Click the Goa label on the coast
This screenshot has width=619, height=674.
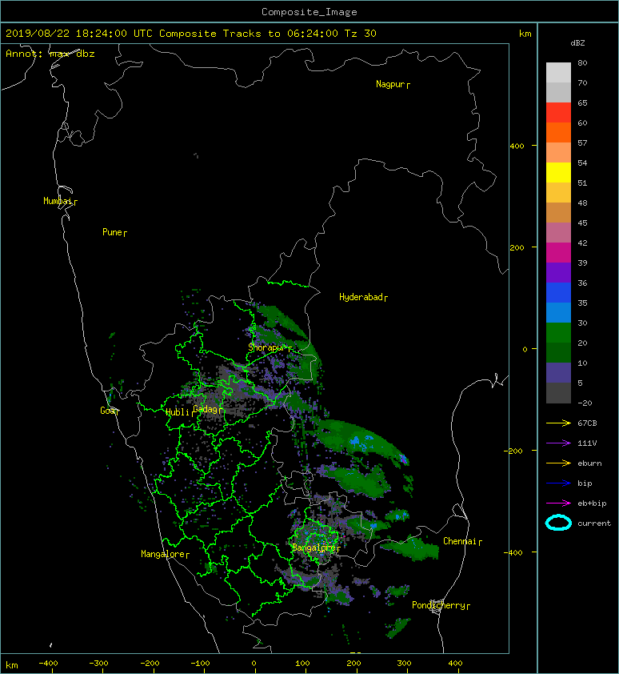pyautogui.click(x=107, y=411)
